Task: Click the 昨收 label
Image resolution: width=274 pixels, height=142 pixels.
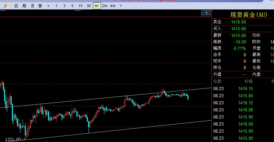Action: (256, 42)
